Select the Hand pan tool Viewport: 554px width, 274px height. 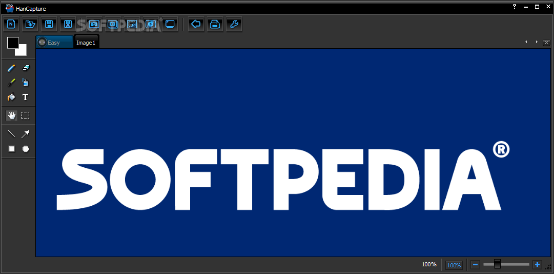(x=12, y=115)
